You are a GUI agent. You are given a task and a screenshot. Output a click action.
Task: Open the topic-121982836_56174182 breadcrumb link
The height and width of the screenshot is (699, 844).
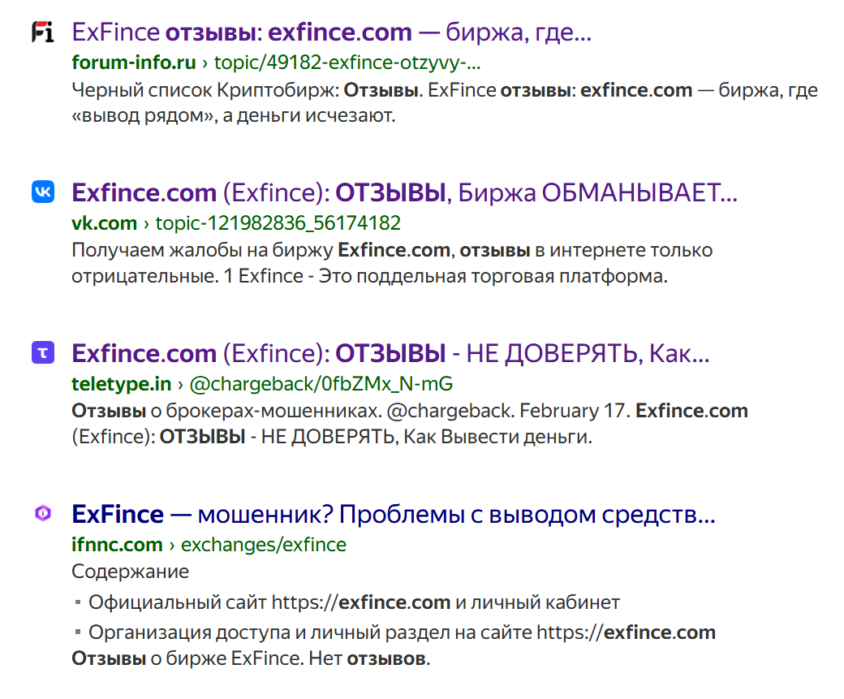tap(278, 222)
